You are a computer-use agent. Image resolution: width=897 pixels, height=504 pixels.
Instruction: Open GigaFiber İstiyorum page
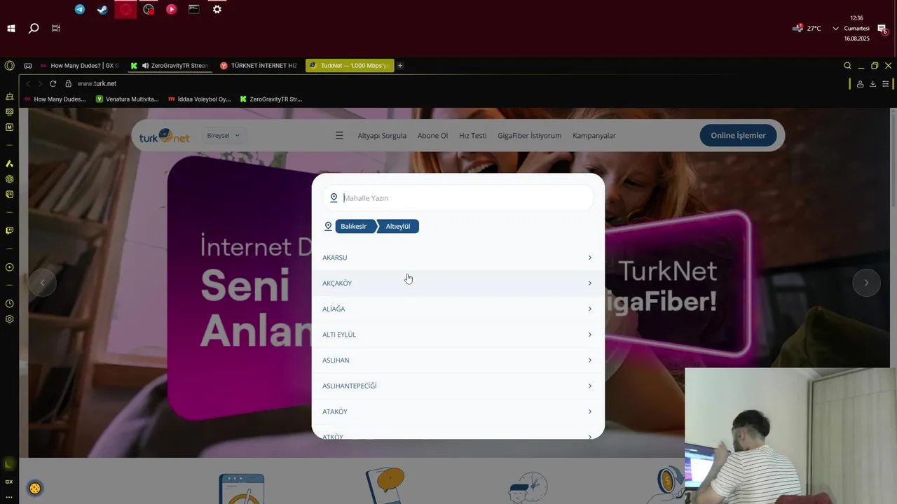click(x=529, y=136)
